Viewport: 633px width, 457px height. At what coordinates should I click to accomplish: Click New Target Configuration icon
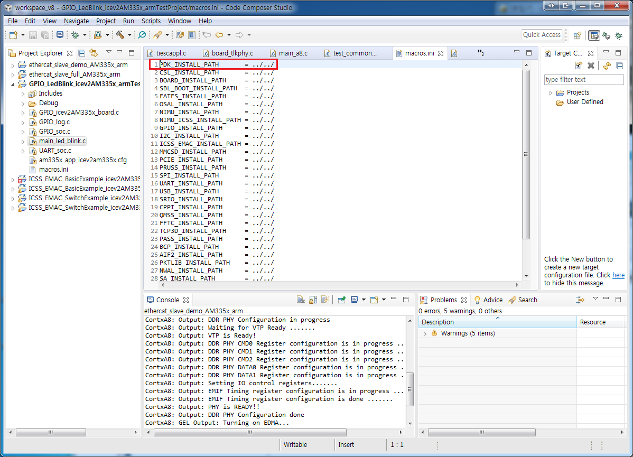coord(579,66)
